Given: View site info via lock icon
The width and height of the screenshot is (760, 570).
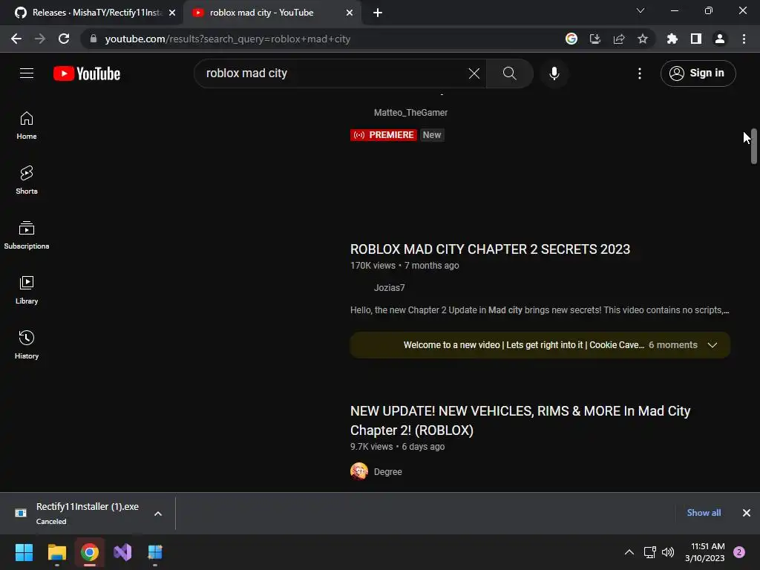Looking at the screenshot, I should (x=94, y=39).
